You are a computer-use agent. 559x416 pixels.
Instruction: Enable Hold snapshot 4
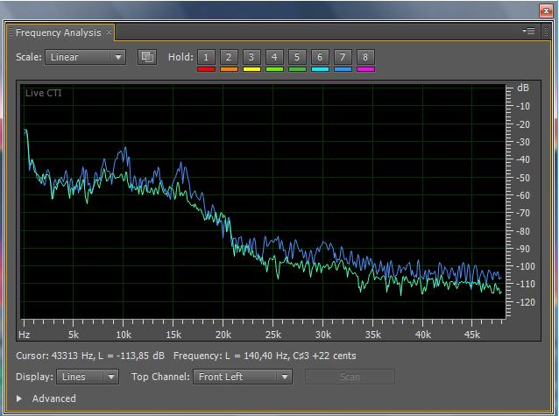pyautogui.click(x=274, y=57)
